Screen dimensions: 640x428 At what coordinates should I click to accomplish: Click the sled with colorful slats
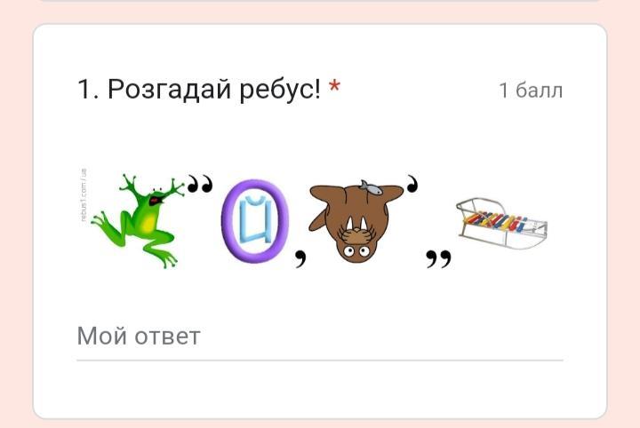pos(501,223)
